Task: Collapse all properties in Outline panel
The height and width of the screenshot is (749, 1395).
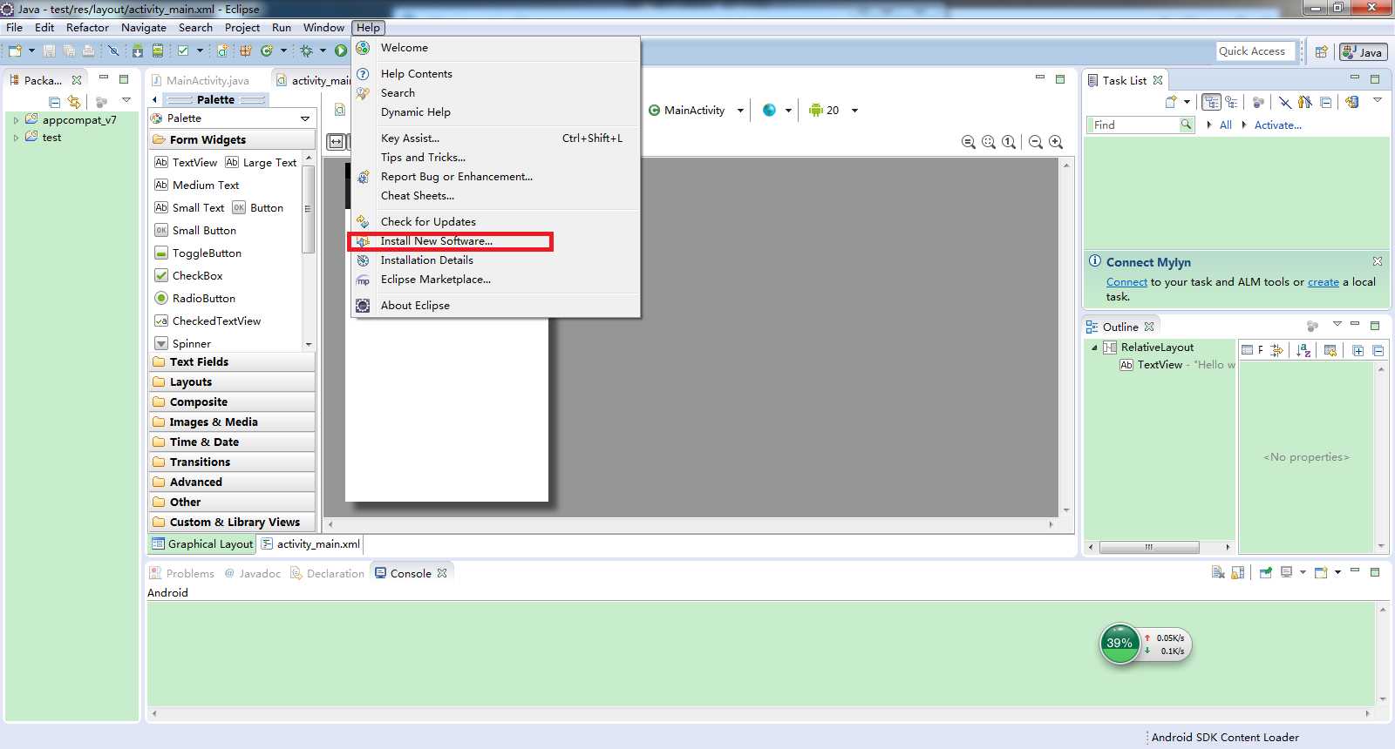Action: pos(1378,350)
